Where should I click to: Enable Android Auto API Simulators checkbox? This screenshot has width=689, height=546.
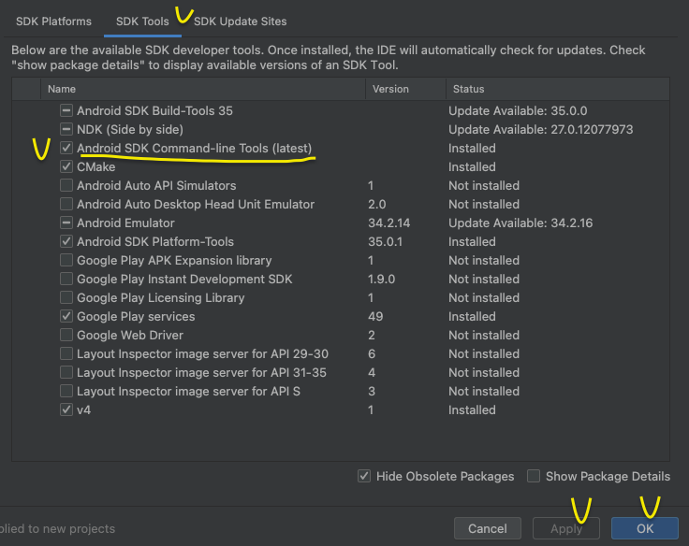tap(66, 185)
